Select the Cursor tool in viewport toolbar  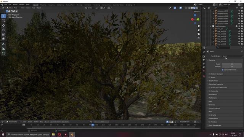coord(3,21)
